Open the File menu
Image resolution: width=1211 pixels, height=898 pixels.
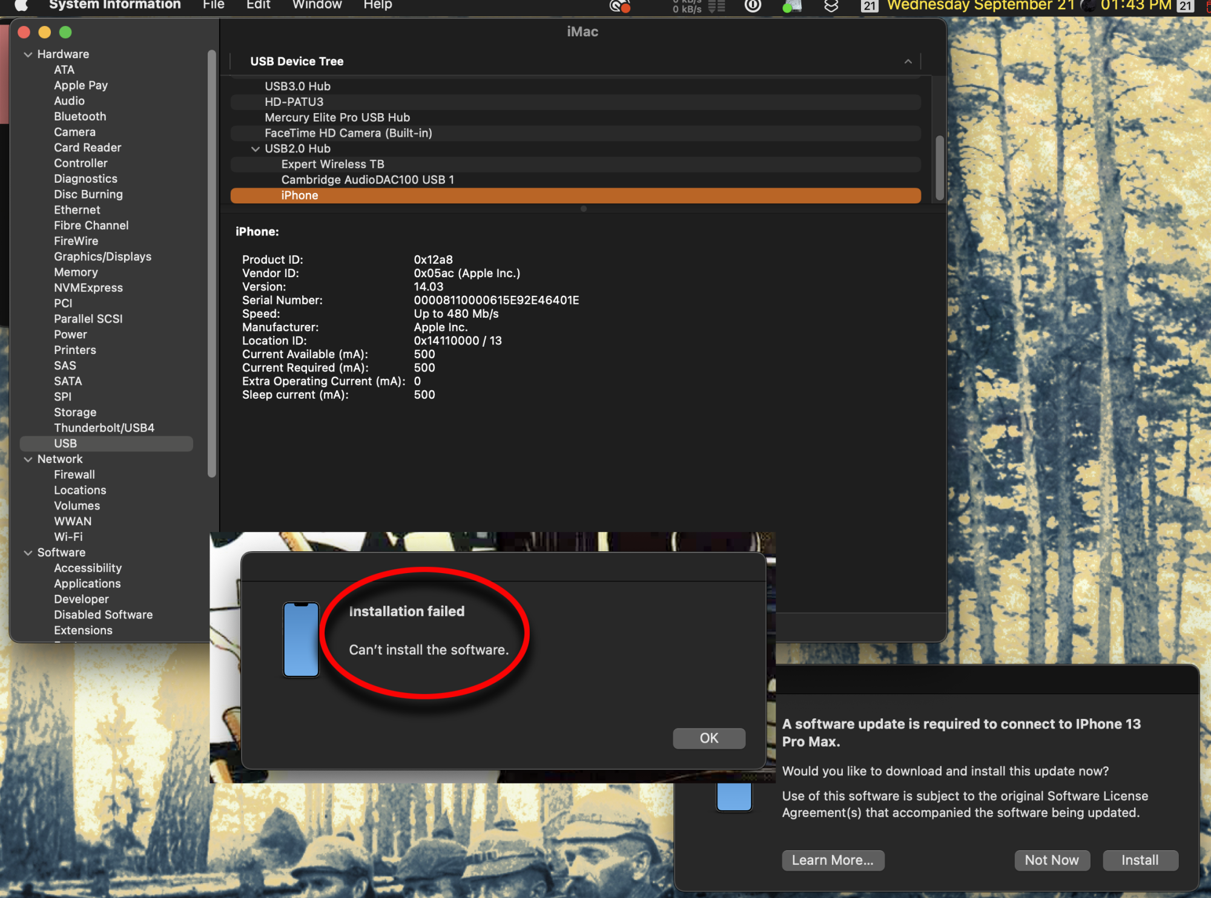pos(213,5)
